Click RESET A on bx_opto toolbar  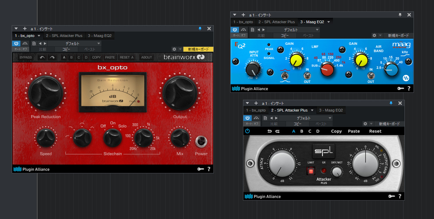[x=127, y=57]
